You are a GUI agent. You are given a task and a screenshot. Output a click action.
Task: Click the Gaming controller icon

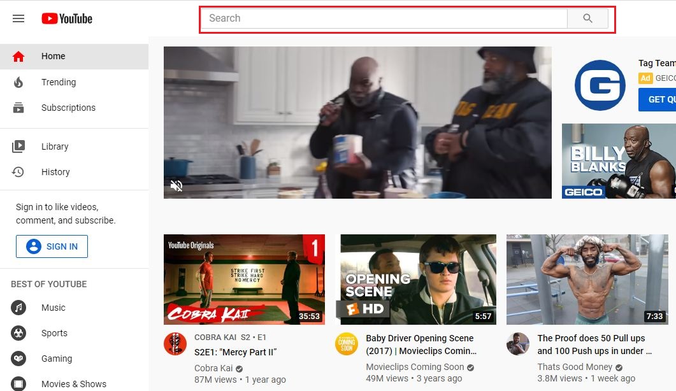pos(18,359)
